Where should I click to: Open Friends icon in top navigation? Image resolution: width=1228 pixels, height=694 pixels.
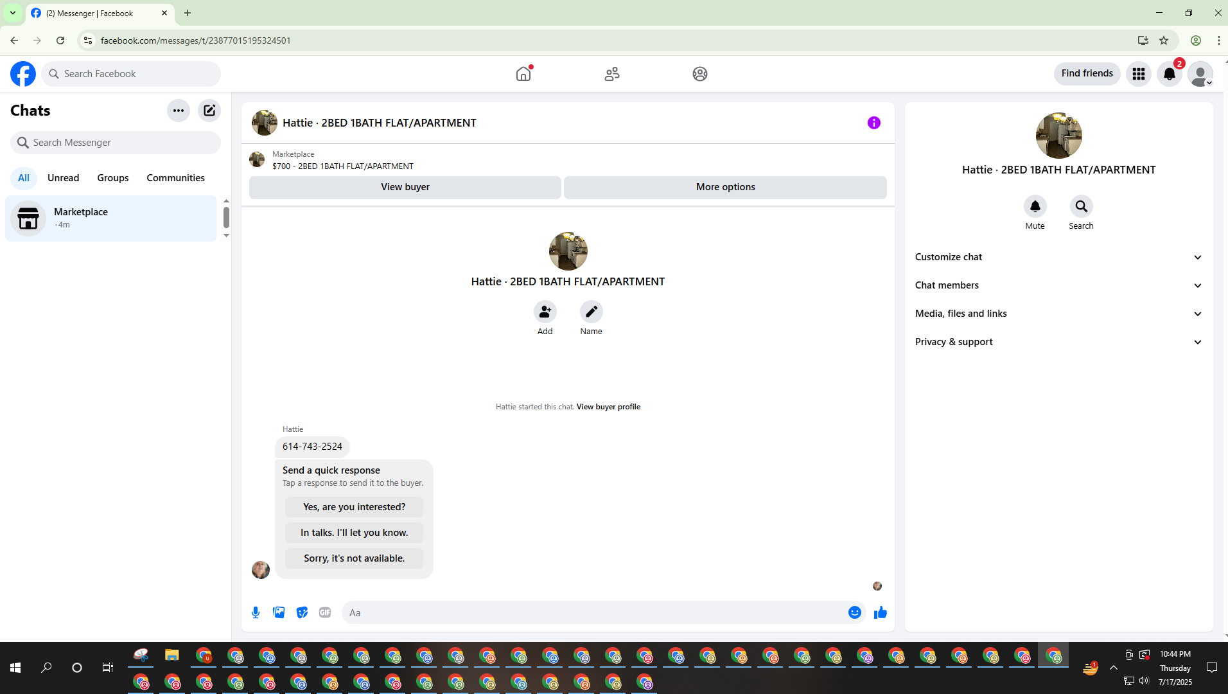[612, 74]
